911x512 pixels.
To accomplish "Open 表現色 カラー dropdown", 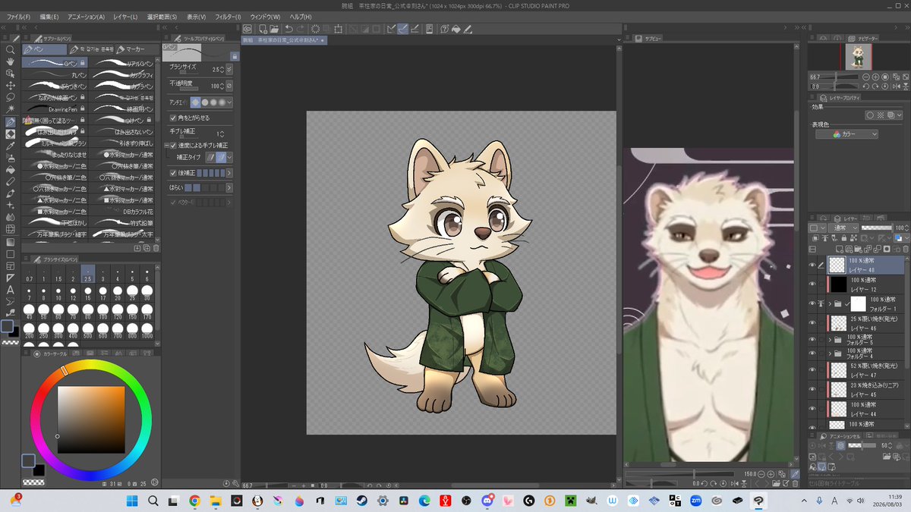I will (x=846, y=134).
